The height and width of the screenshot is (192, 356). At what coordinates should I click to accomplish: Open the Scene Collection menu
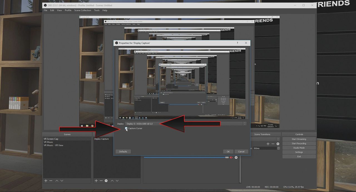tap(83, 10)
